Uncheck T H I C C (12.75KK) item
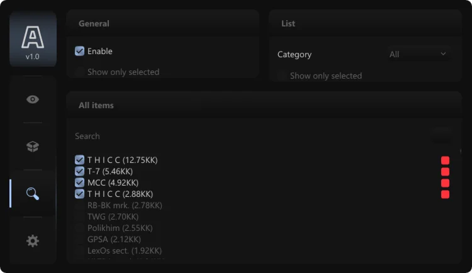Screen dimensions: 472x273 tap(80, 160)
